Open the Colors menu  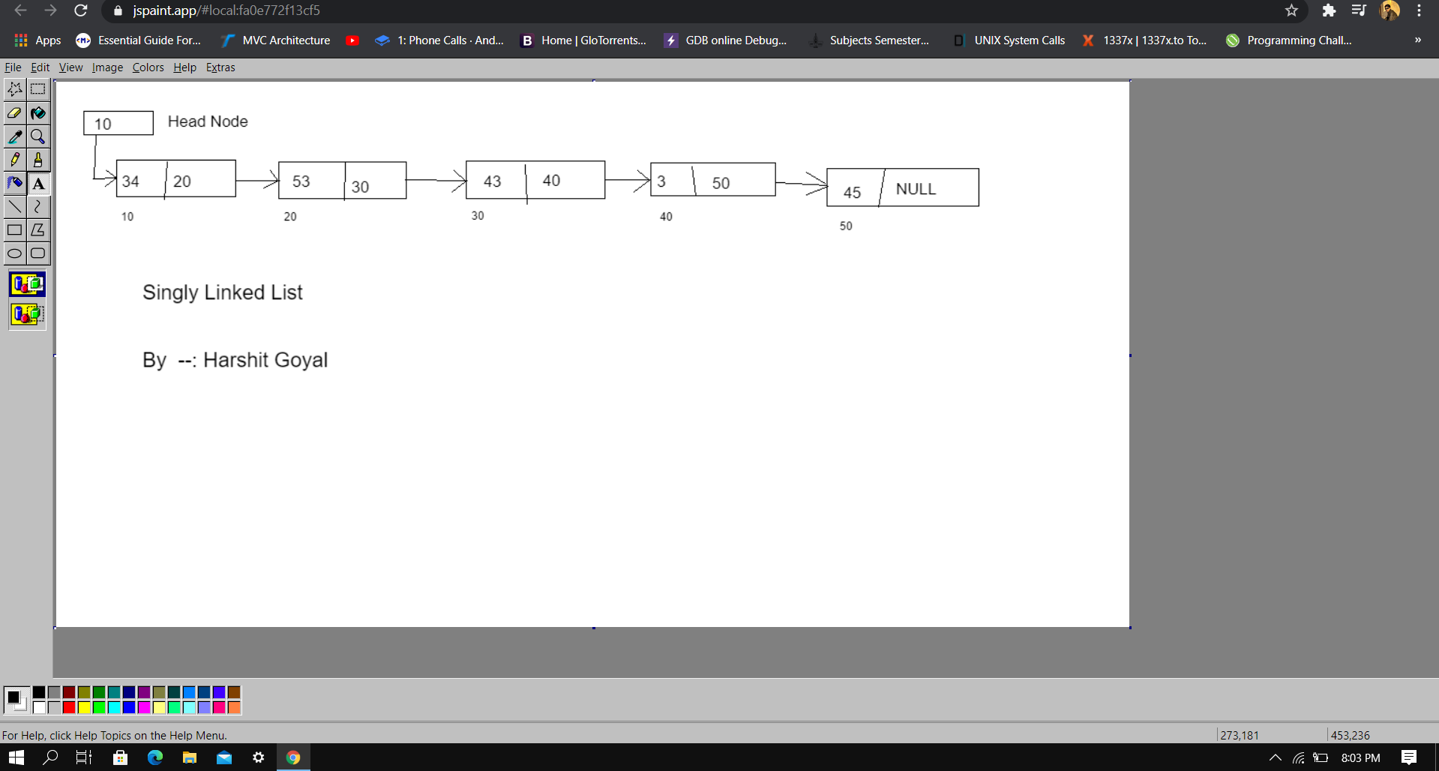pos(148,67)
